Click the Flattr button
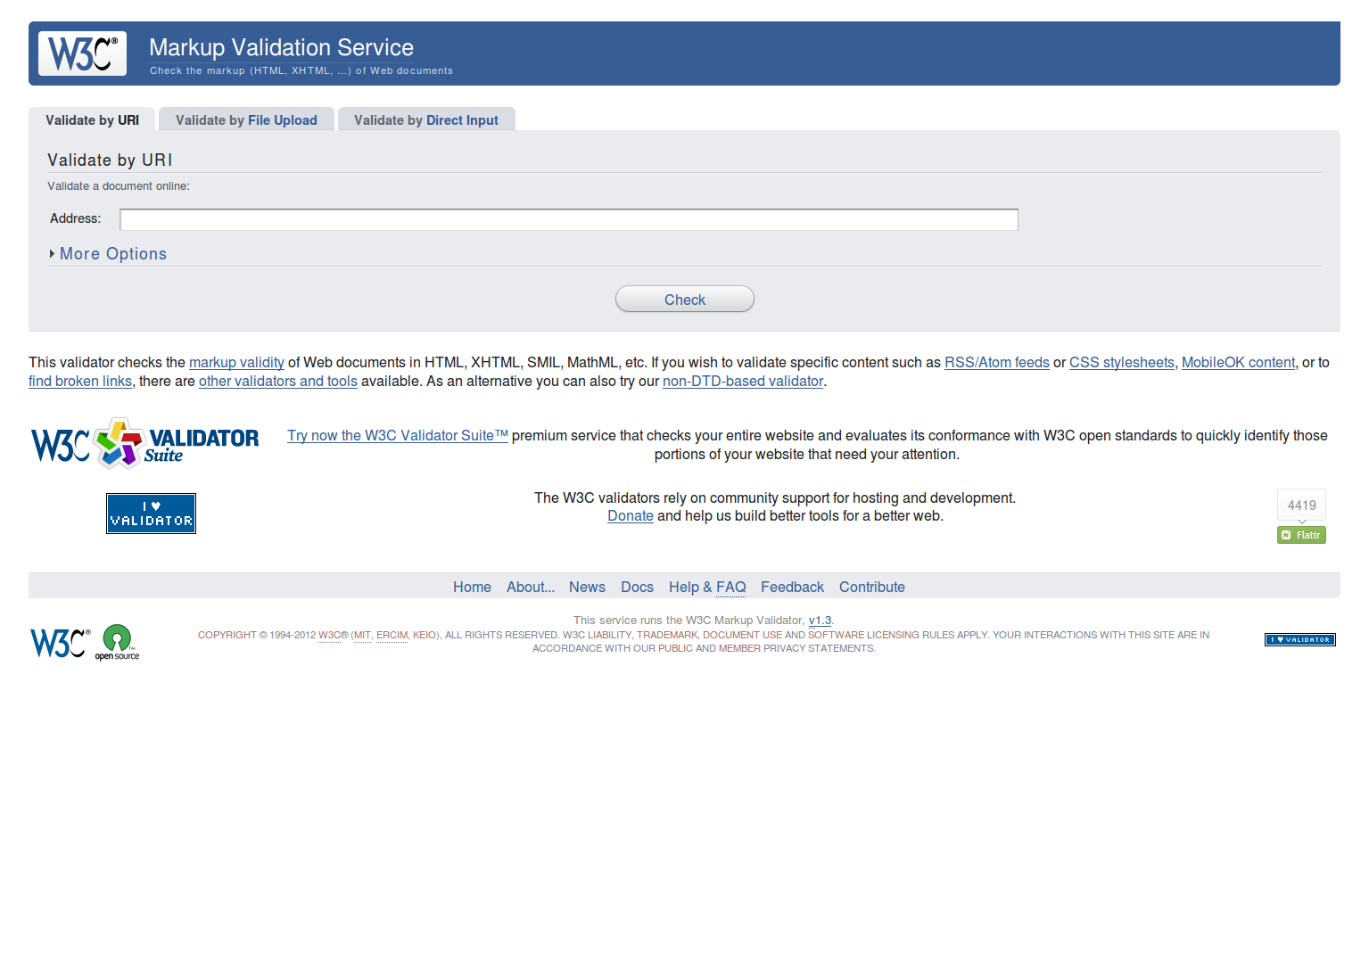 (x=1301, y=535)
